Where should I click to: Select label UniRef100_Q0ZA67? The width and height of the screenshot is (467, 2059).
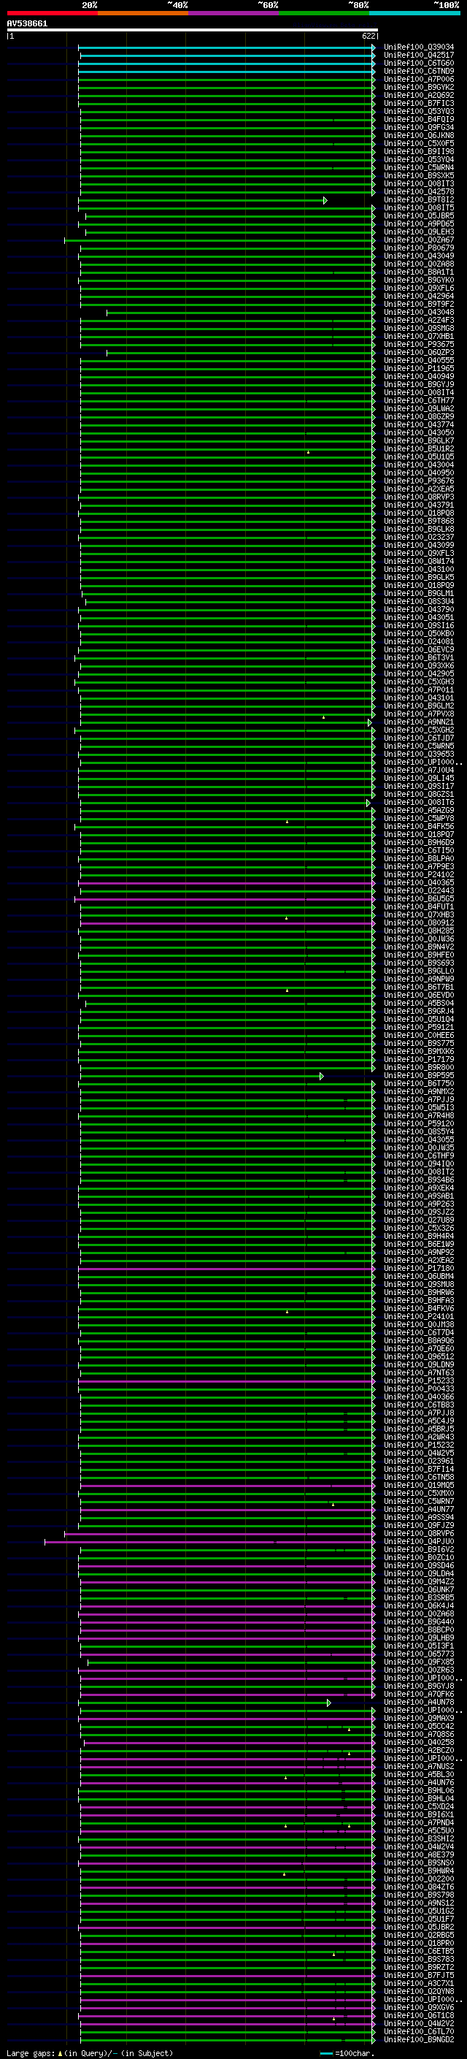click(419, 240)
